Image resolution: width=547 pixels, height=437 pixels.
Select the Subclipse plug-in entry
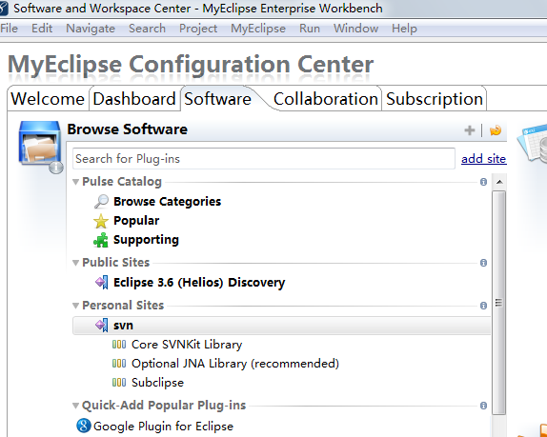157,383
